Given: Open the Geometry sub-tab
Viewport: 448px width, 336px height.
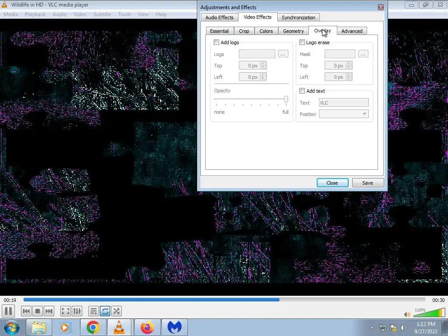Looking at the screenshot, I should (293, 31).
